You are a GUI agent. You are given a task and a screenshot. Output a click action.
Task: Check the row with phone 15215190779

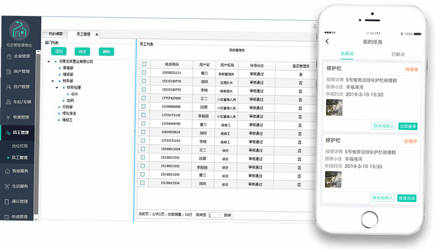tap(144, 81)
